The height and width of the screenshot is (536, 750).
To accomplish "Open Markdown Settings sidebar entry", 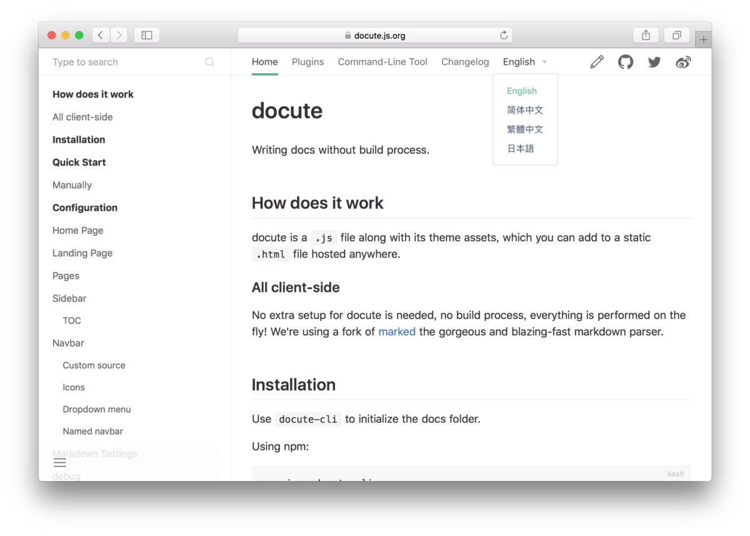I will coord(95,453).
